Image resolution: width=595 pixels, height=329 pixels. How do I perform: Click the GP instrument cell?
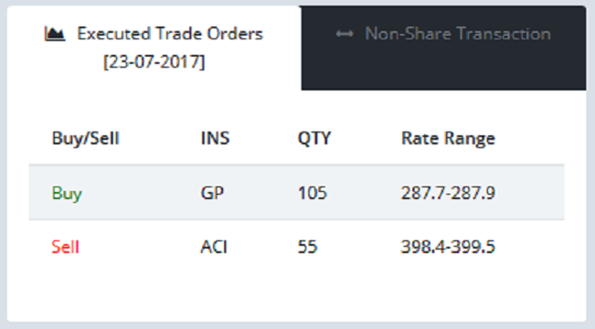(x=212, y=193)
